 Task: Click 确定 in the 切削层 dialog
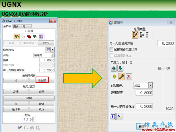click(x=142, y=127)
